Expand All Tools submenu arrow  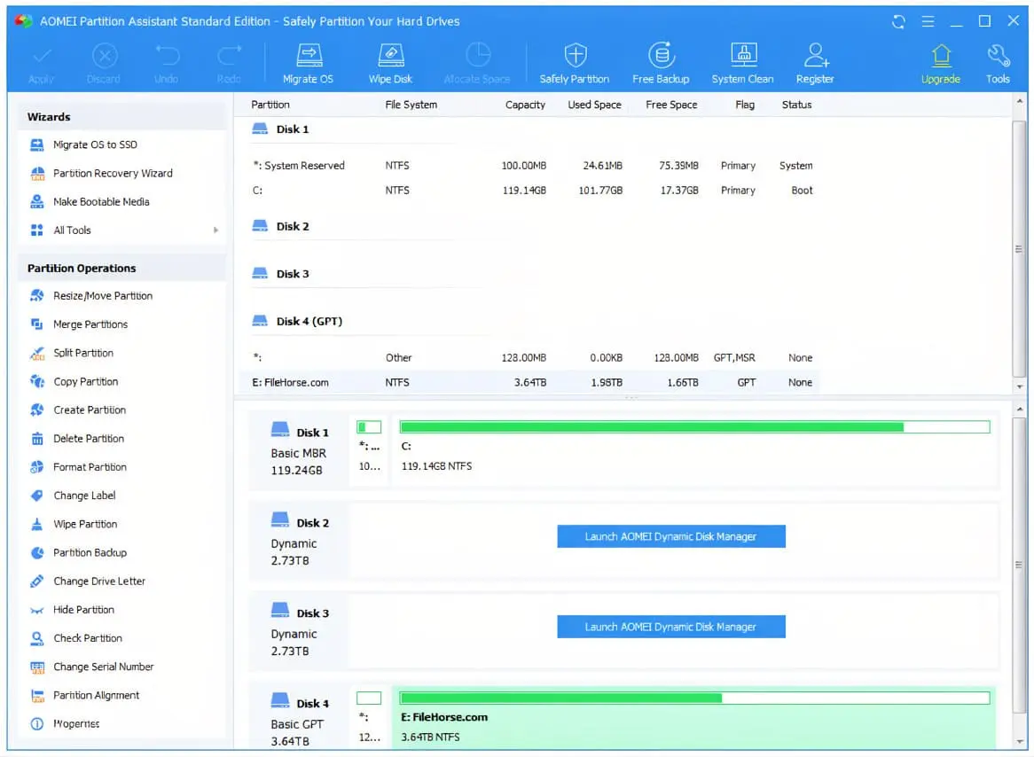point(215,230)
